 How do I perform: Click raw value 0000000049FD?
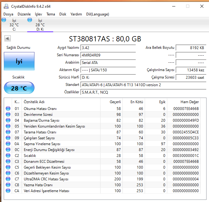point(186,120)
